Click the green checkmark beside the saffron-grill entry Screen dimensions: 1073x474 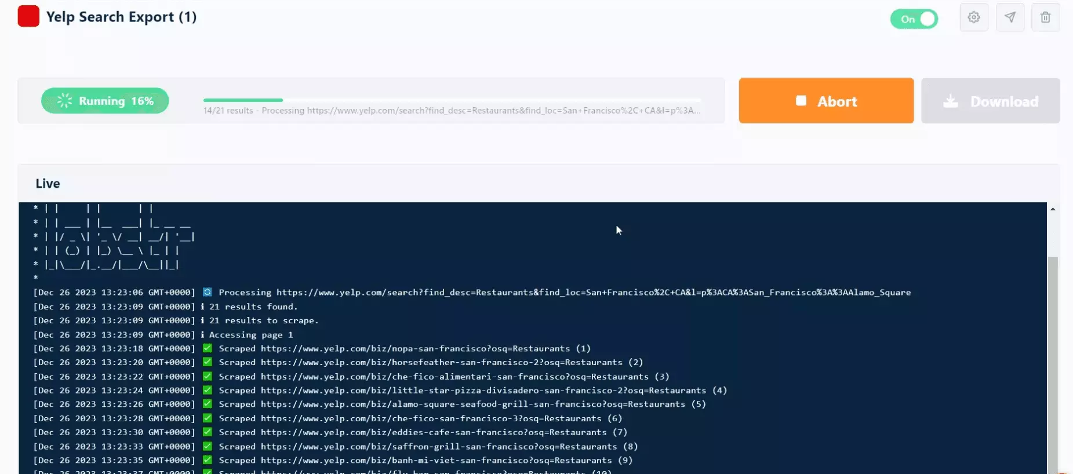[x=207, y=446]
